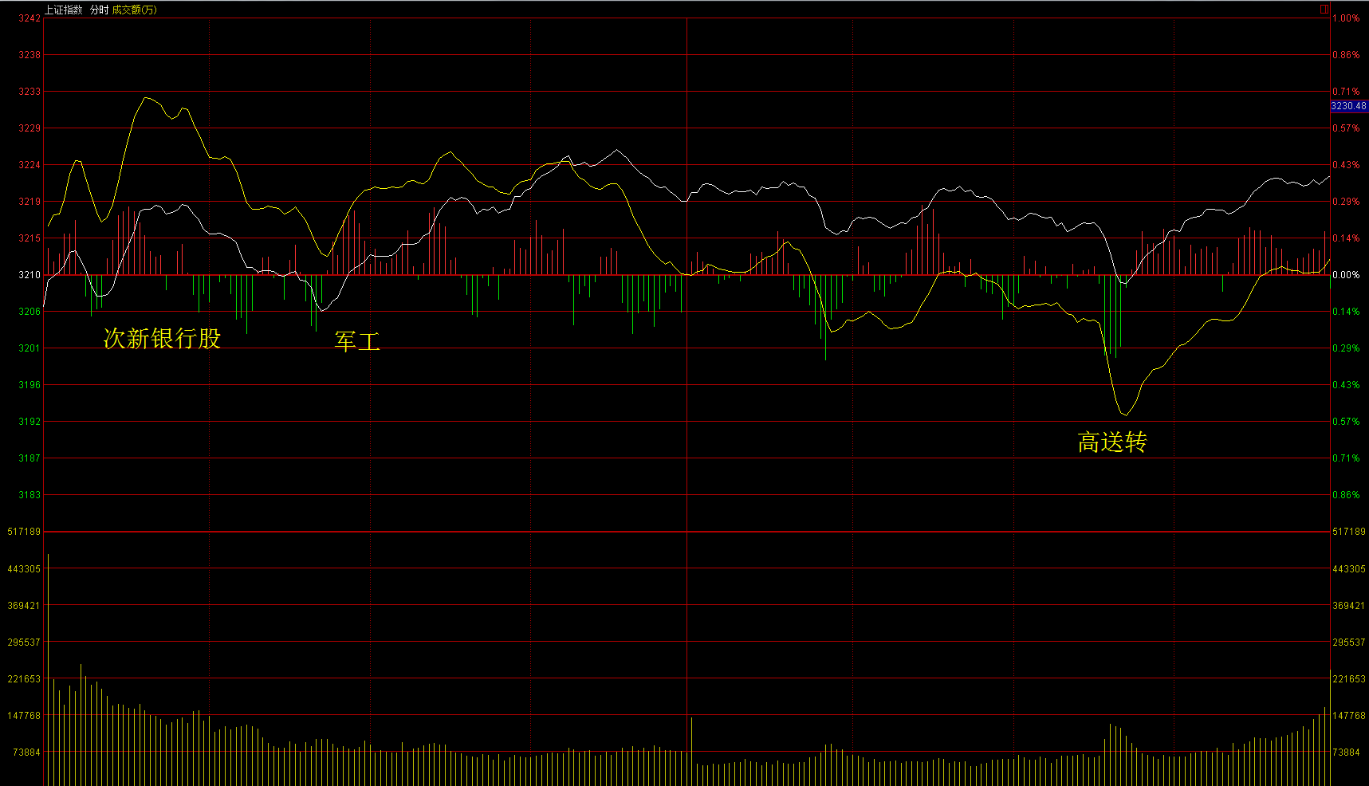1369x786 pixels.
Task: Select the 次新银行股 chart annotation
Action: coord(162,338)
